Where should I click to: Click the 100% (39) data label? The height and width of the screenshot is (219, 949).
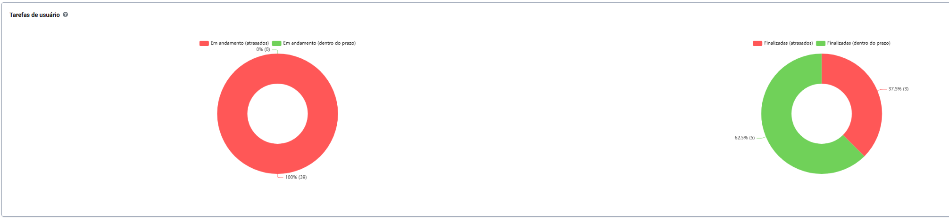click(296, 177)
